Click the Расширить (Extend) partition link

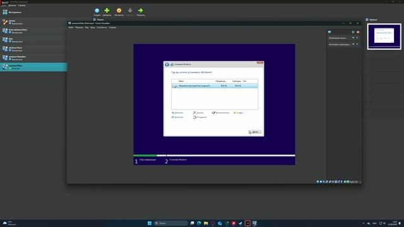tap(200, 117)
